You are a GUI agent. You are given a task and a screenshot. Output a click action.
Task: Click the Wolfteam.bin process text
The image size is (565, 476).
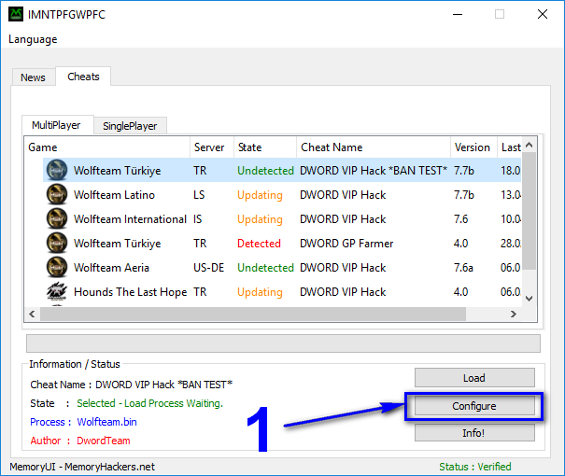pos(107,422)
